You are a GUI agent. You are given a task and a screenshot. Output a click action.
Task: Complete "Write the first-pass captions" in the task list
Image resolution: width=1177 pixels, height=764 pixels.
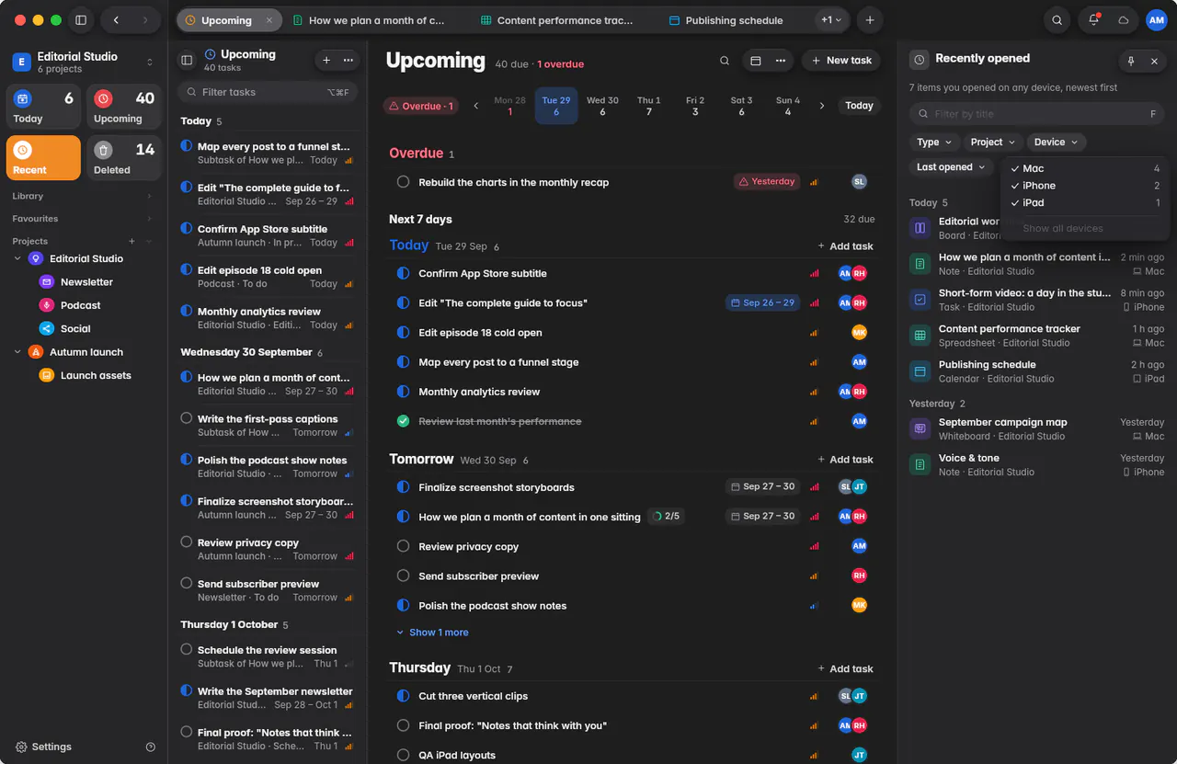coord(187,418)
